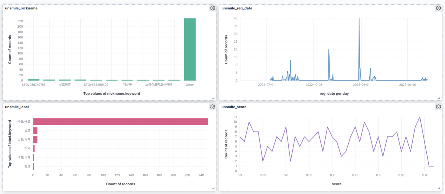Open the panel options gear on unsmile_nickname
This screenshot has width=445, height=194.
coord(213,8)
